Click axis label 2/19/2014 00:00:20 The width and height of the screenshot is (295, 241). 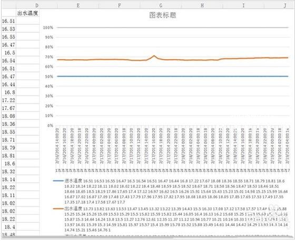point(273,146)
